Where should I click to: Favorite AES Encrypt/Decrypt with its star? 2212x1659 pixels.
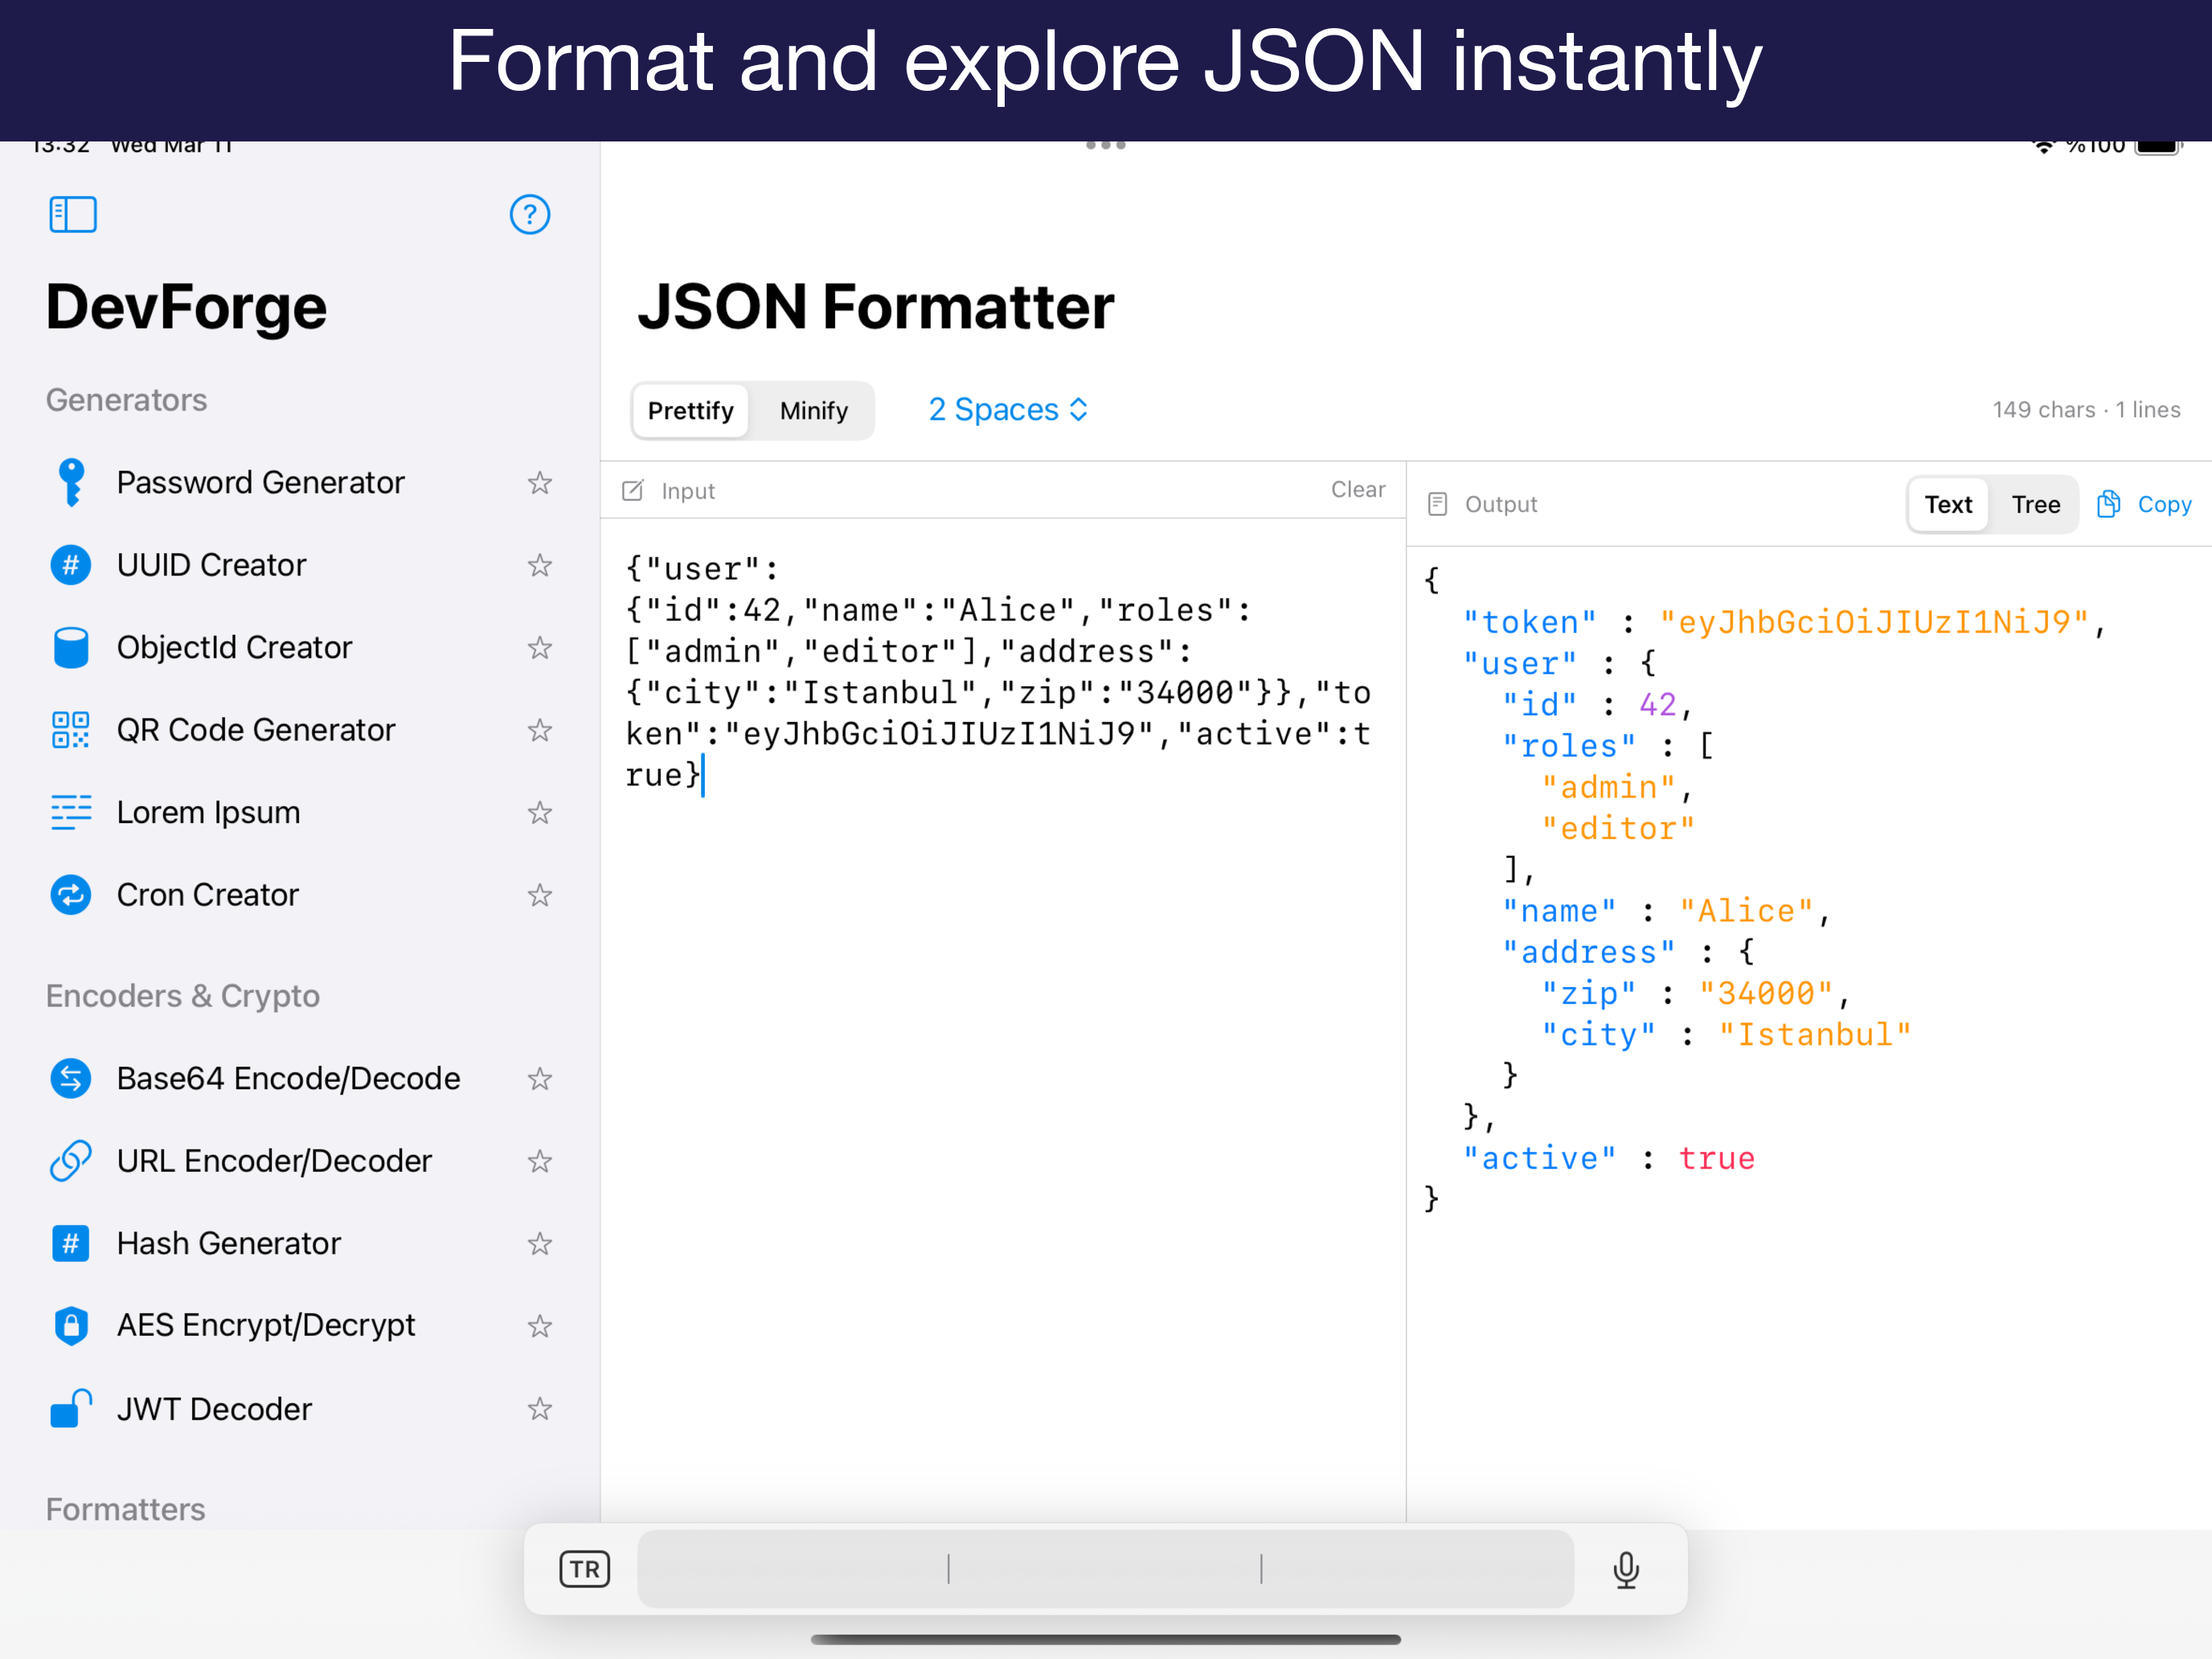coord(540,1326)
